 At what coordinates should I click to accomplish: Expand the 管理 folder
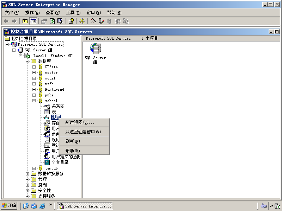[x=27, y=179]
